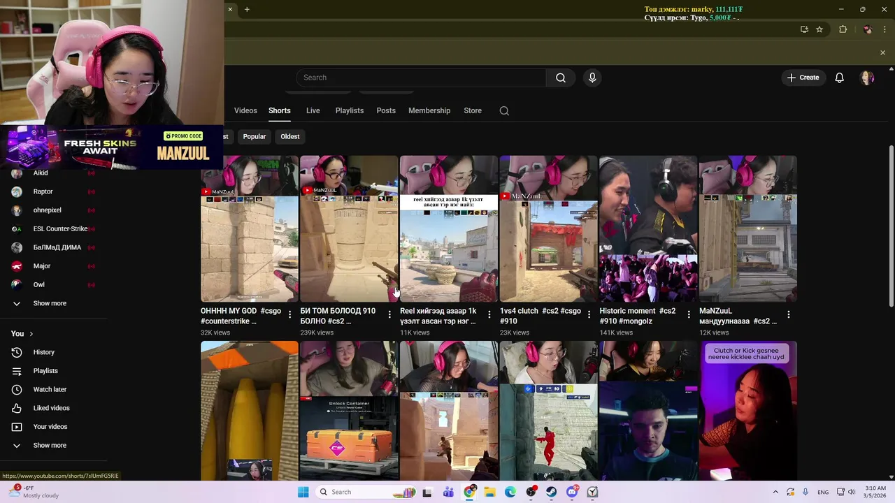The image size is (895, 503).
Task: Open Windows Start menu
Action: pyautogui.click(x=303, y=492)
